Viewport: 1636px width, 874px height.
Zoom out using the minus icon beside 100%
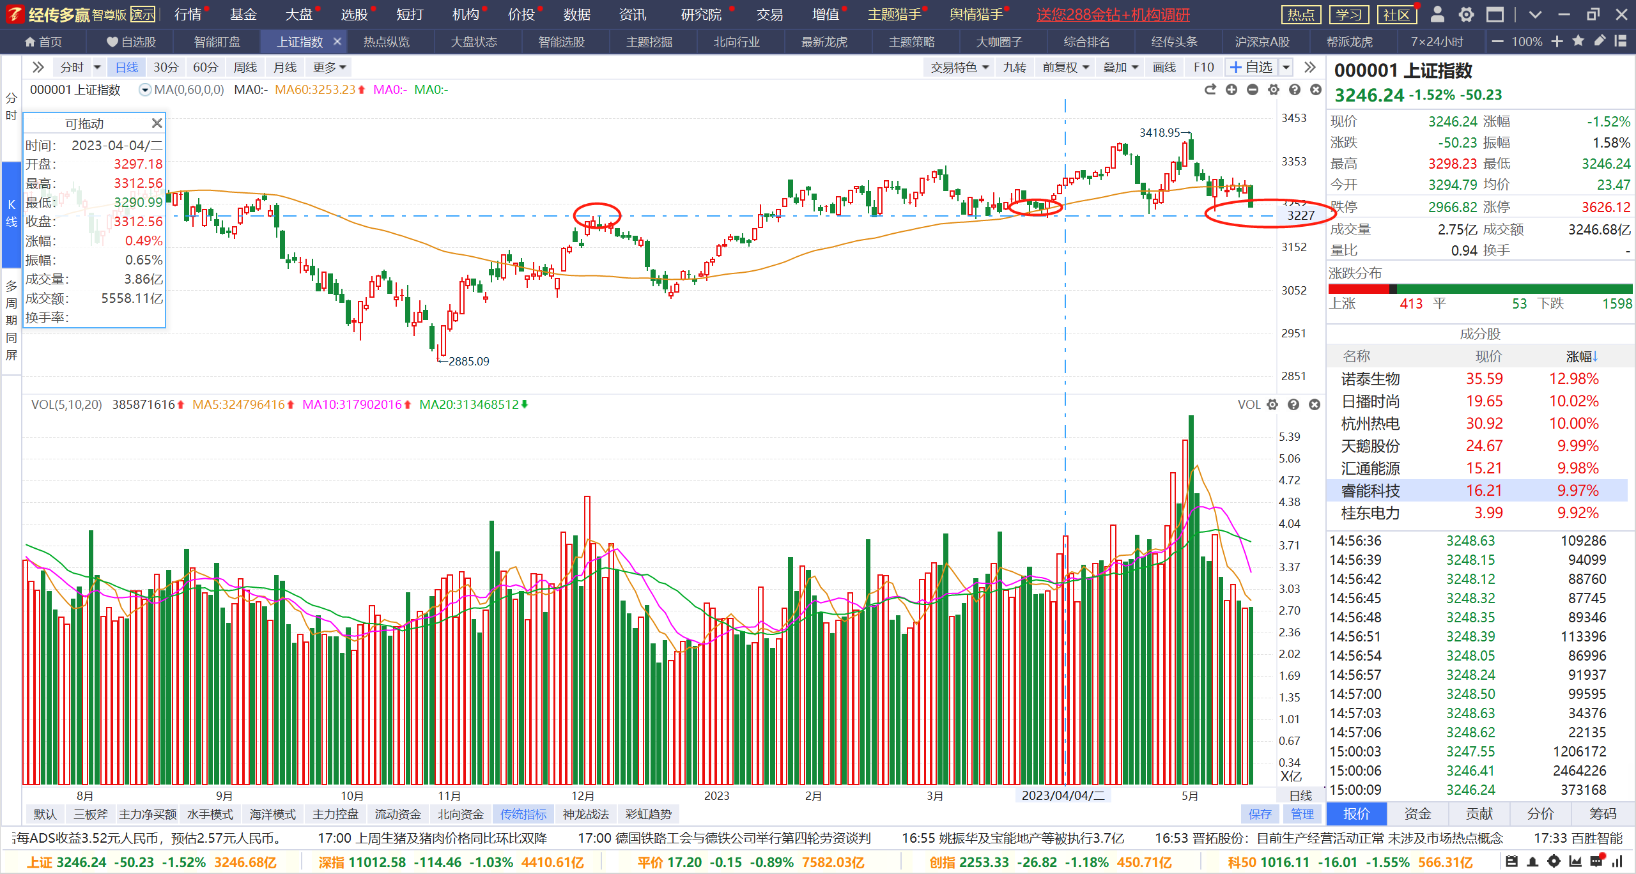[x=1497, y=42]
